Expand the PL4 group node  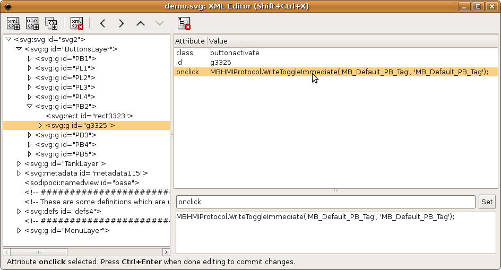click(29, 97)
